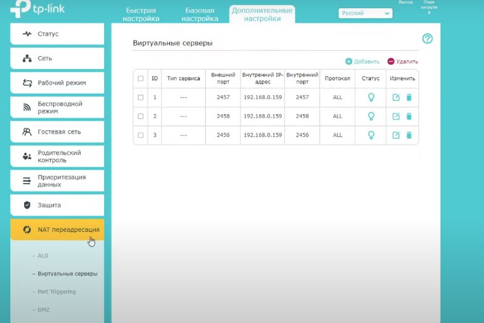Tick the select-all checkbox in table header
This screenshot has height=323, width=484.
pyautogui.click(x=141, y=78)
